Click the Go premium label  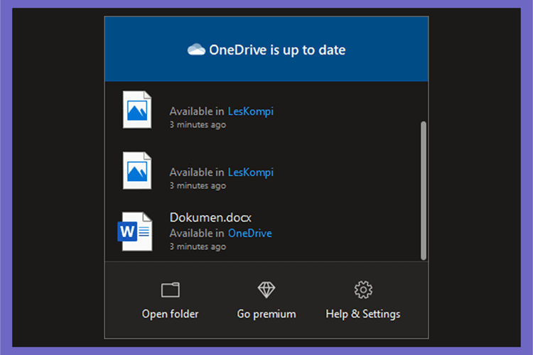click(x=266, y=314)
